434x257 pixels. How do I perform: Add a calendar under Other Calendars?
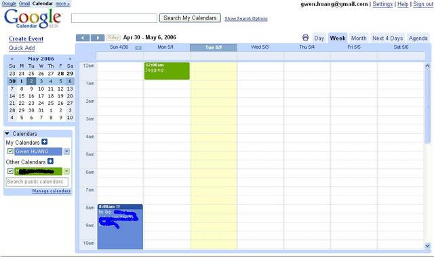coord(50,161)
